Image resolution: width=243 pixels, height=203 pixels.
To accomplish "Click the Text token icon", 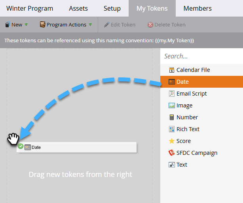I will pyautogui.click(x=171, y=165).
